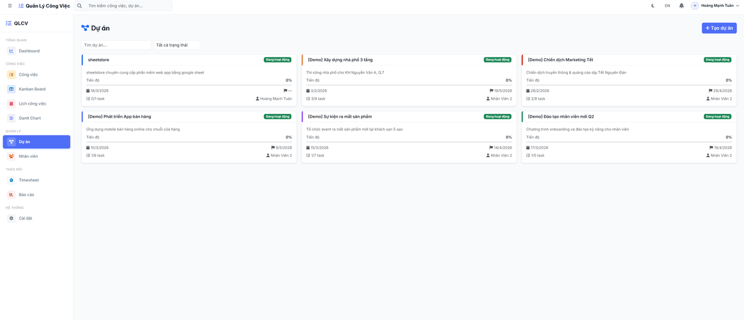Open Cài đặt gear icon

coord(11,218)
